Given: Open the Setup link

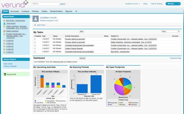Looking at the screenshot, I should click(145, 4).
